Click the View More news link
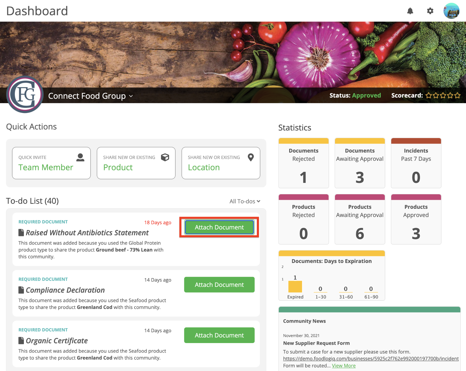 [x=344, y=366]
